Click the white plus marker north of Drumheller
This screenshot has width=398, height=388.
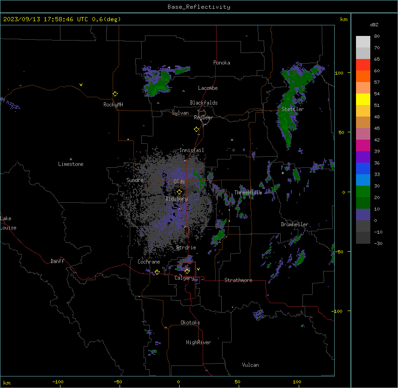pos(283,173)
